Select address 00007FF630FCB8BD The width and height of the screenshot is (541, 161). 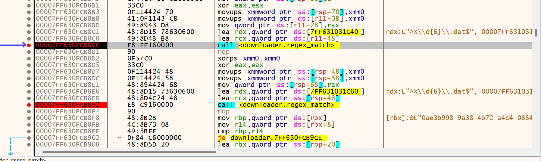pyautogui.click(x=68, y=25)
